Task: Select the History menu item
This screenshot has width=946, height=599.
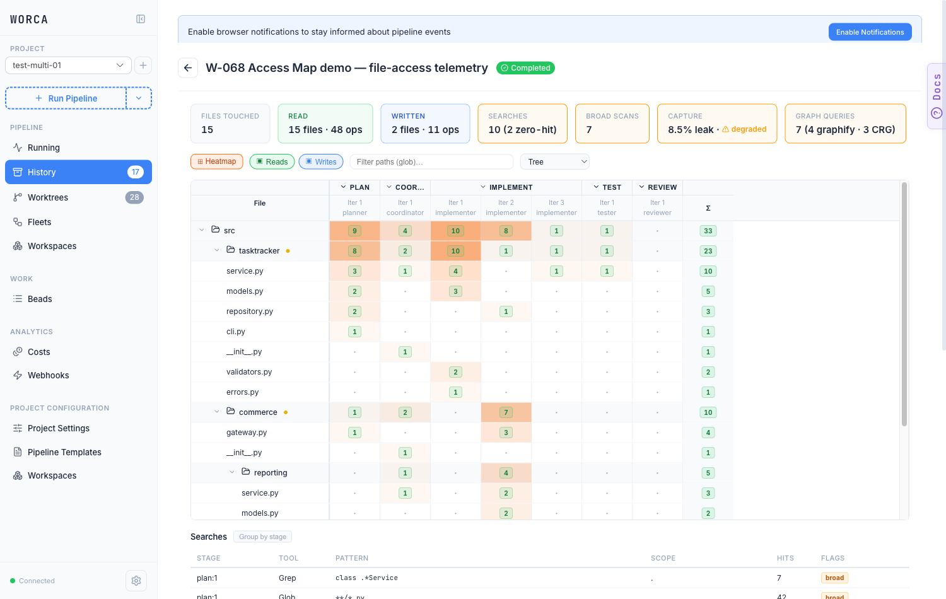Action: [78, 172]
